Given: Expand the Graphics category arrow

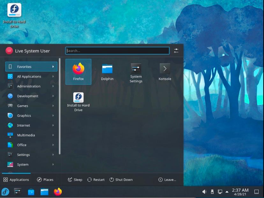Looking at the screenshot, I should (53, 115).
